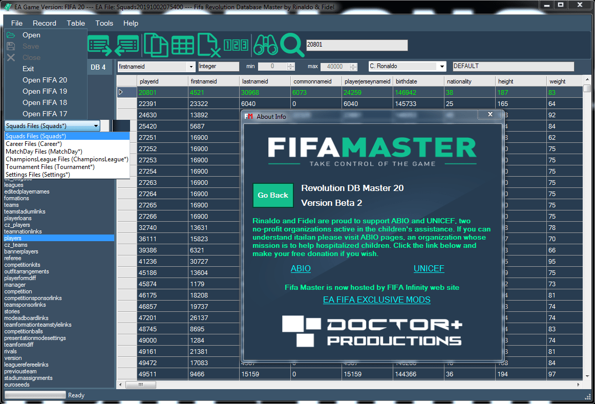Open the Tools menu
595x404 pixels.
[x=104, y=23]
